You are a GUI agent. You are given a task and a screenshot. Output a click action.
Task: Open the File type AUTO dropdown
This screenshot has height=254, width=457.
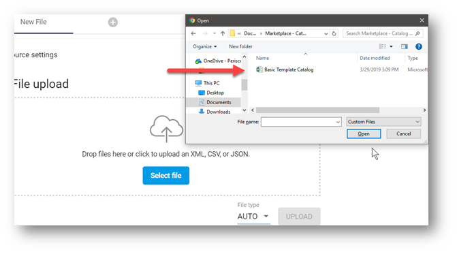click(x=253, y=217)
